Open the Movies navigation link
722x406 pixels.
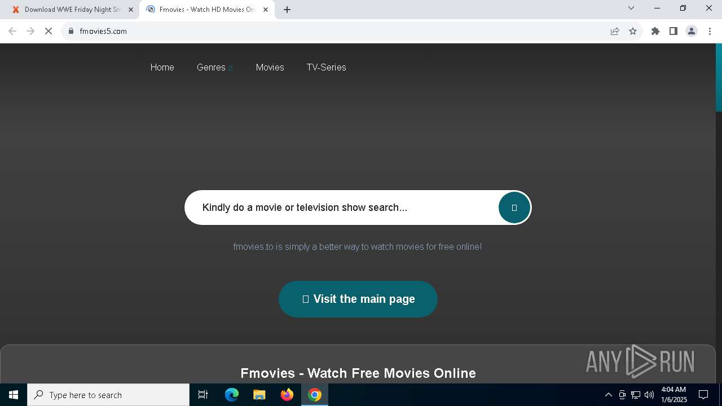(270, 67)
